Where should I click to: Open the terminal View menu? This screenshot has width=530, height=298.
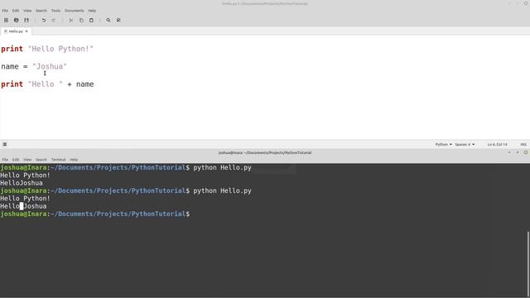coord(27,160)
